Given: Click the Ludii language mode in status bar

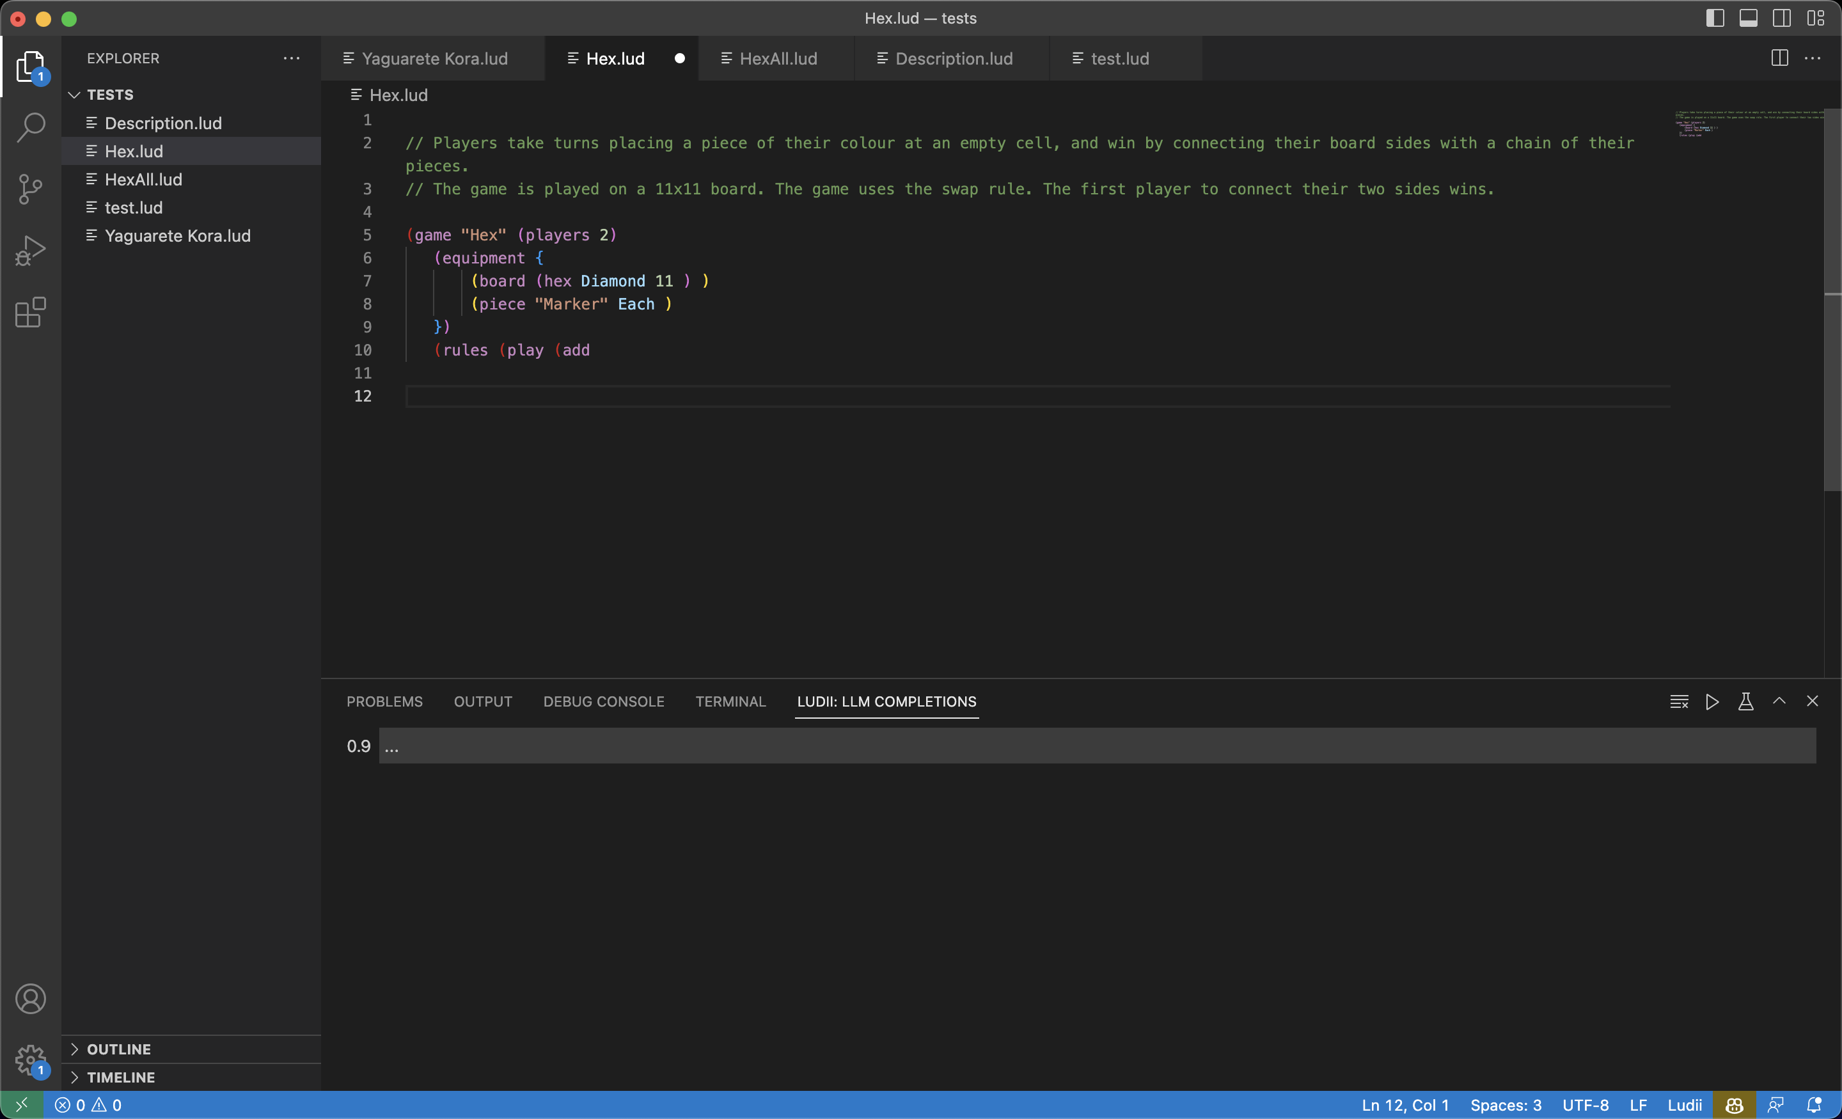Looking at the screenshot, I should (x=1684, y=1105).
